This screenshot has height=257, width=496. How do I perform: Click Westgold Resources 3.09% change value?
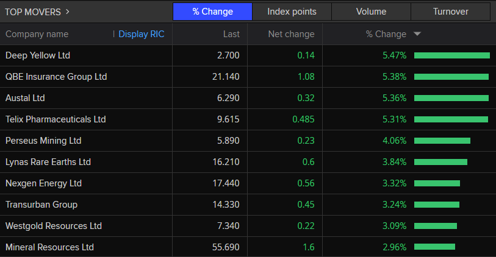click(394, 226)
